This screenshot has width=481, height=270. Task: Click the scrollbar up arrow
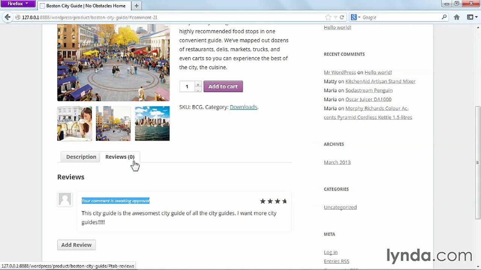(478, 27)
